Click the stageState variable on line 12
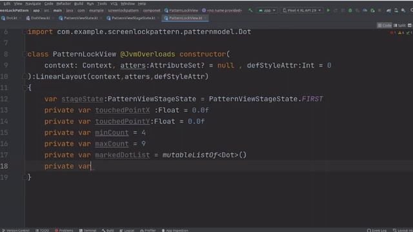 82,99
